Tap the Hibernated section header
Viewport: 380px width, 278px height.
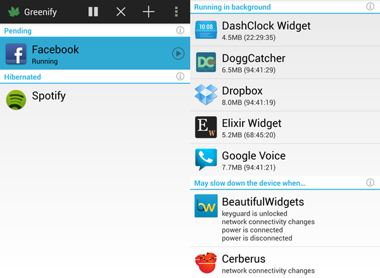pyautogui.click(x=23, y=77)
